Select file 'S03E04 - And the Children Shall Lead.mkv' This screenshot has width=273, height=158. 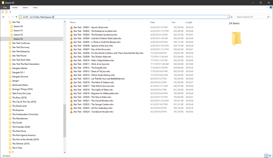[97, 38]
